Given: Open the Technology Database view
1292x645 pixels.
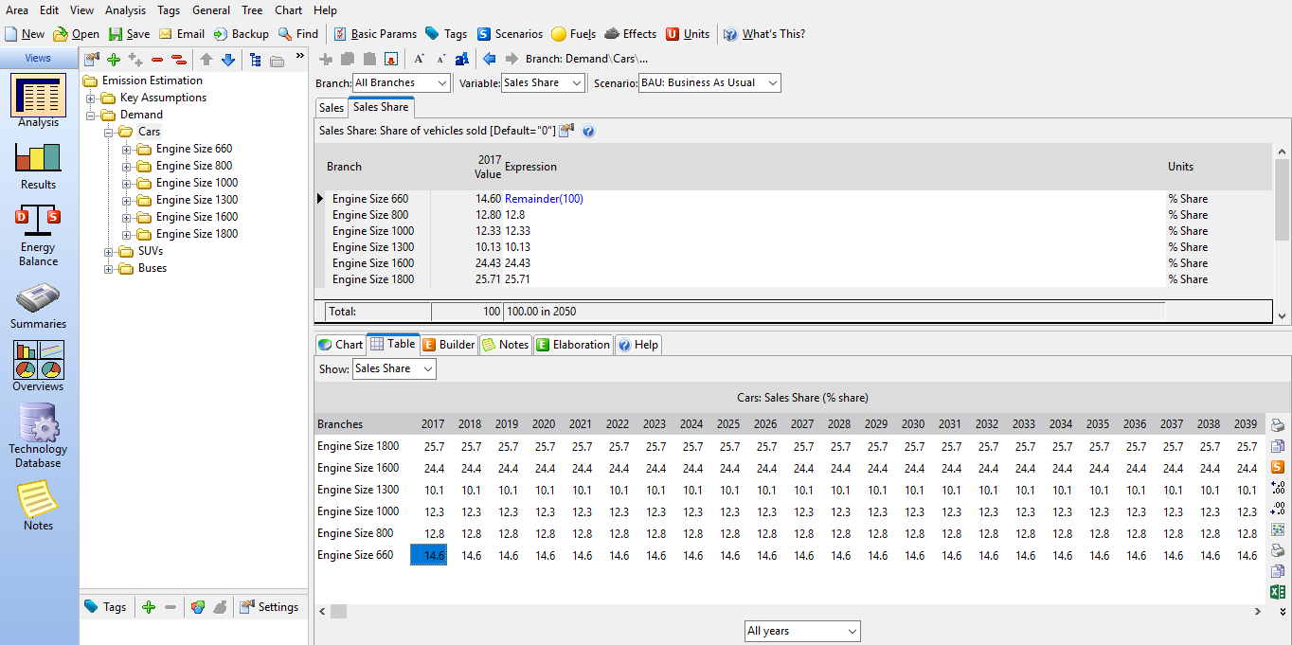Looking at the screenshot, I should click(x=38, y=436).
